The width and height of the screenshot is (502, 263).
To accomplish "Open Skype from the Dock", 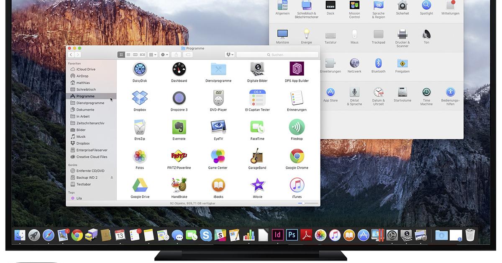I will click(x=205, y=235).
